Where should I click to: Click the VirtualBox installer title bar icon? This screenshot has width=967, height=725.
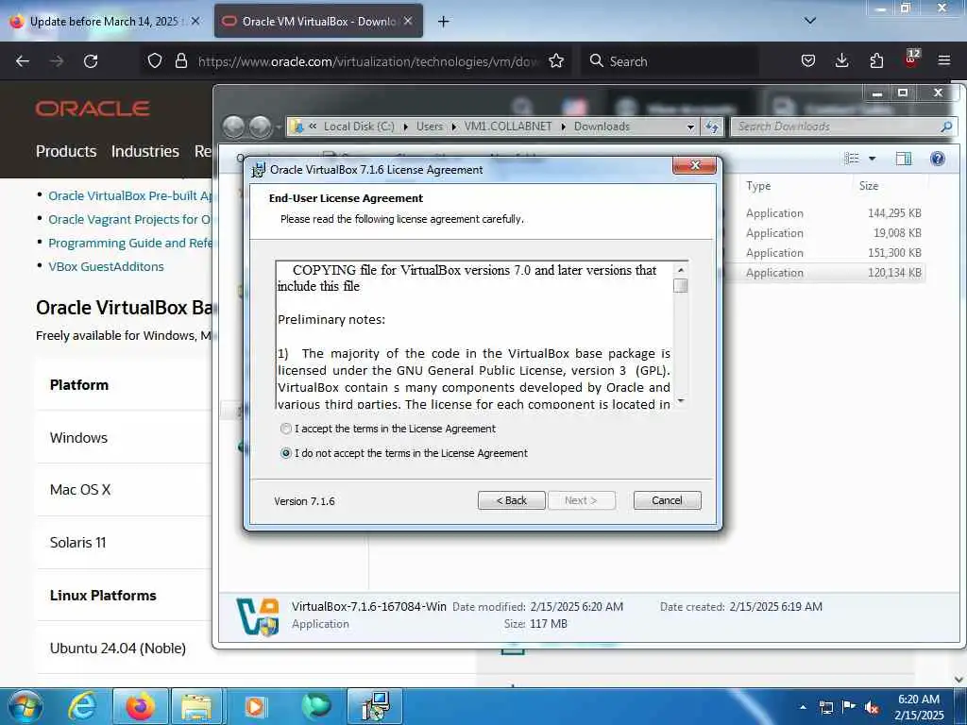[259, 170]
